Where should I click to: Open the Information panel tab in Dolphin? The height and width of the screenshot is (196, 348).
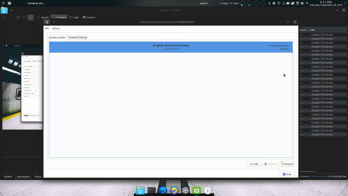tap(23, 177)
